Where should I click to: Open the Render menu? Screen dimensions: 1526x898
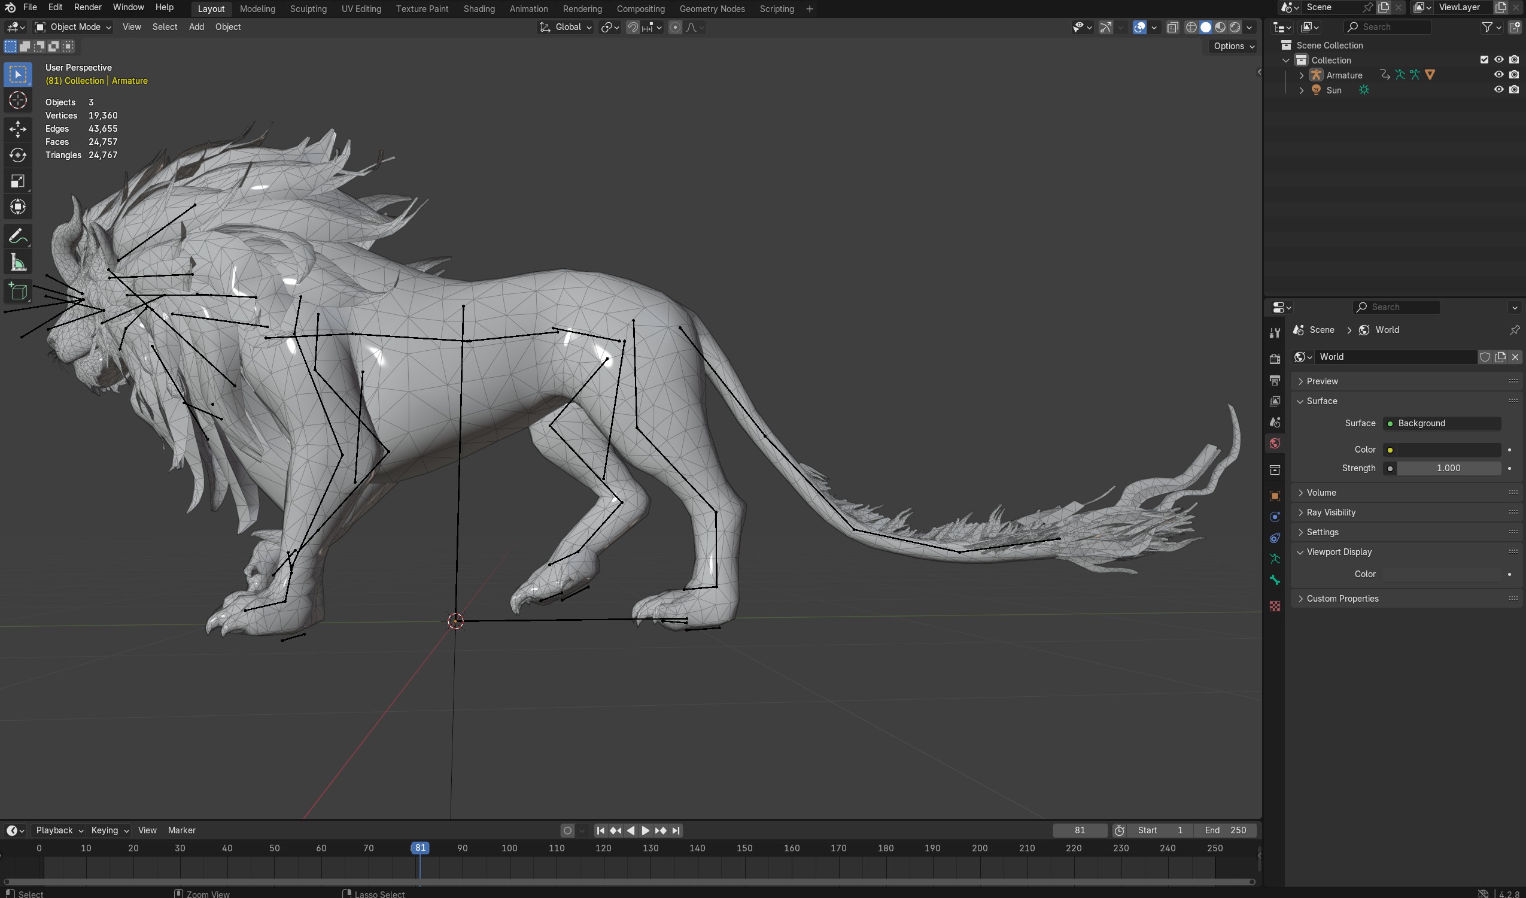[x=87, y=7]
